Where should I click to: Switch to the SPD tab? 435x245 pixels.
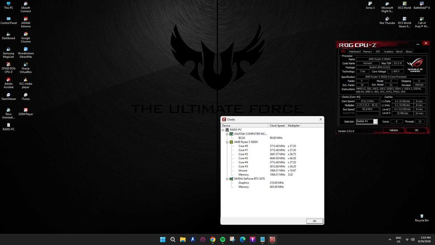point(378,52)
